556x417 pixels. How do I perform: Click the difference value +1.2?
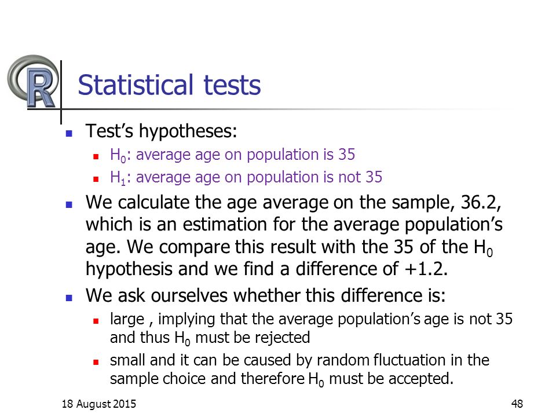[426, 269]
